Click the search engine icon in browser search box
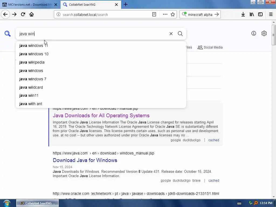 click(x=184, y=14)
